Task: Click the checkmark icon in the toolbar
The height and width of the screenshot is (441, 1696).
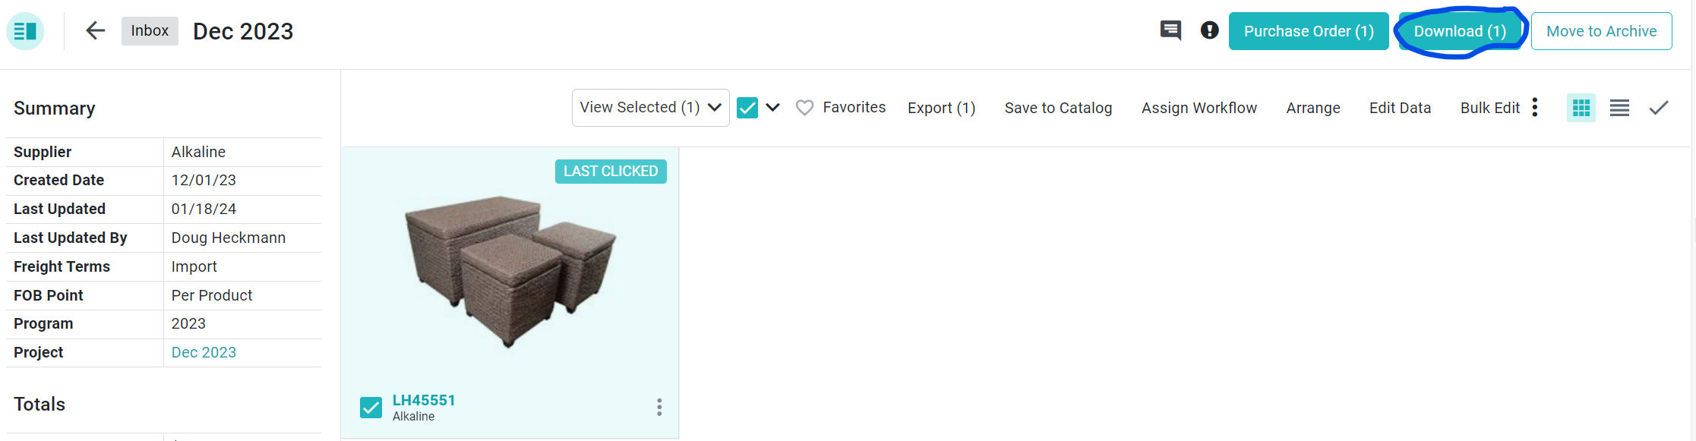Action: (1658, 108)
